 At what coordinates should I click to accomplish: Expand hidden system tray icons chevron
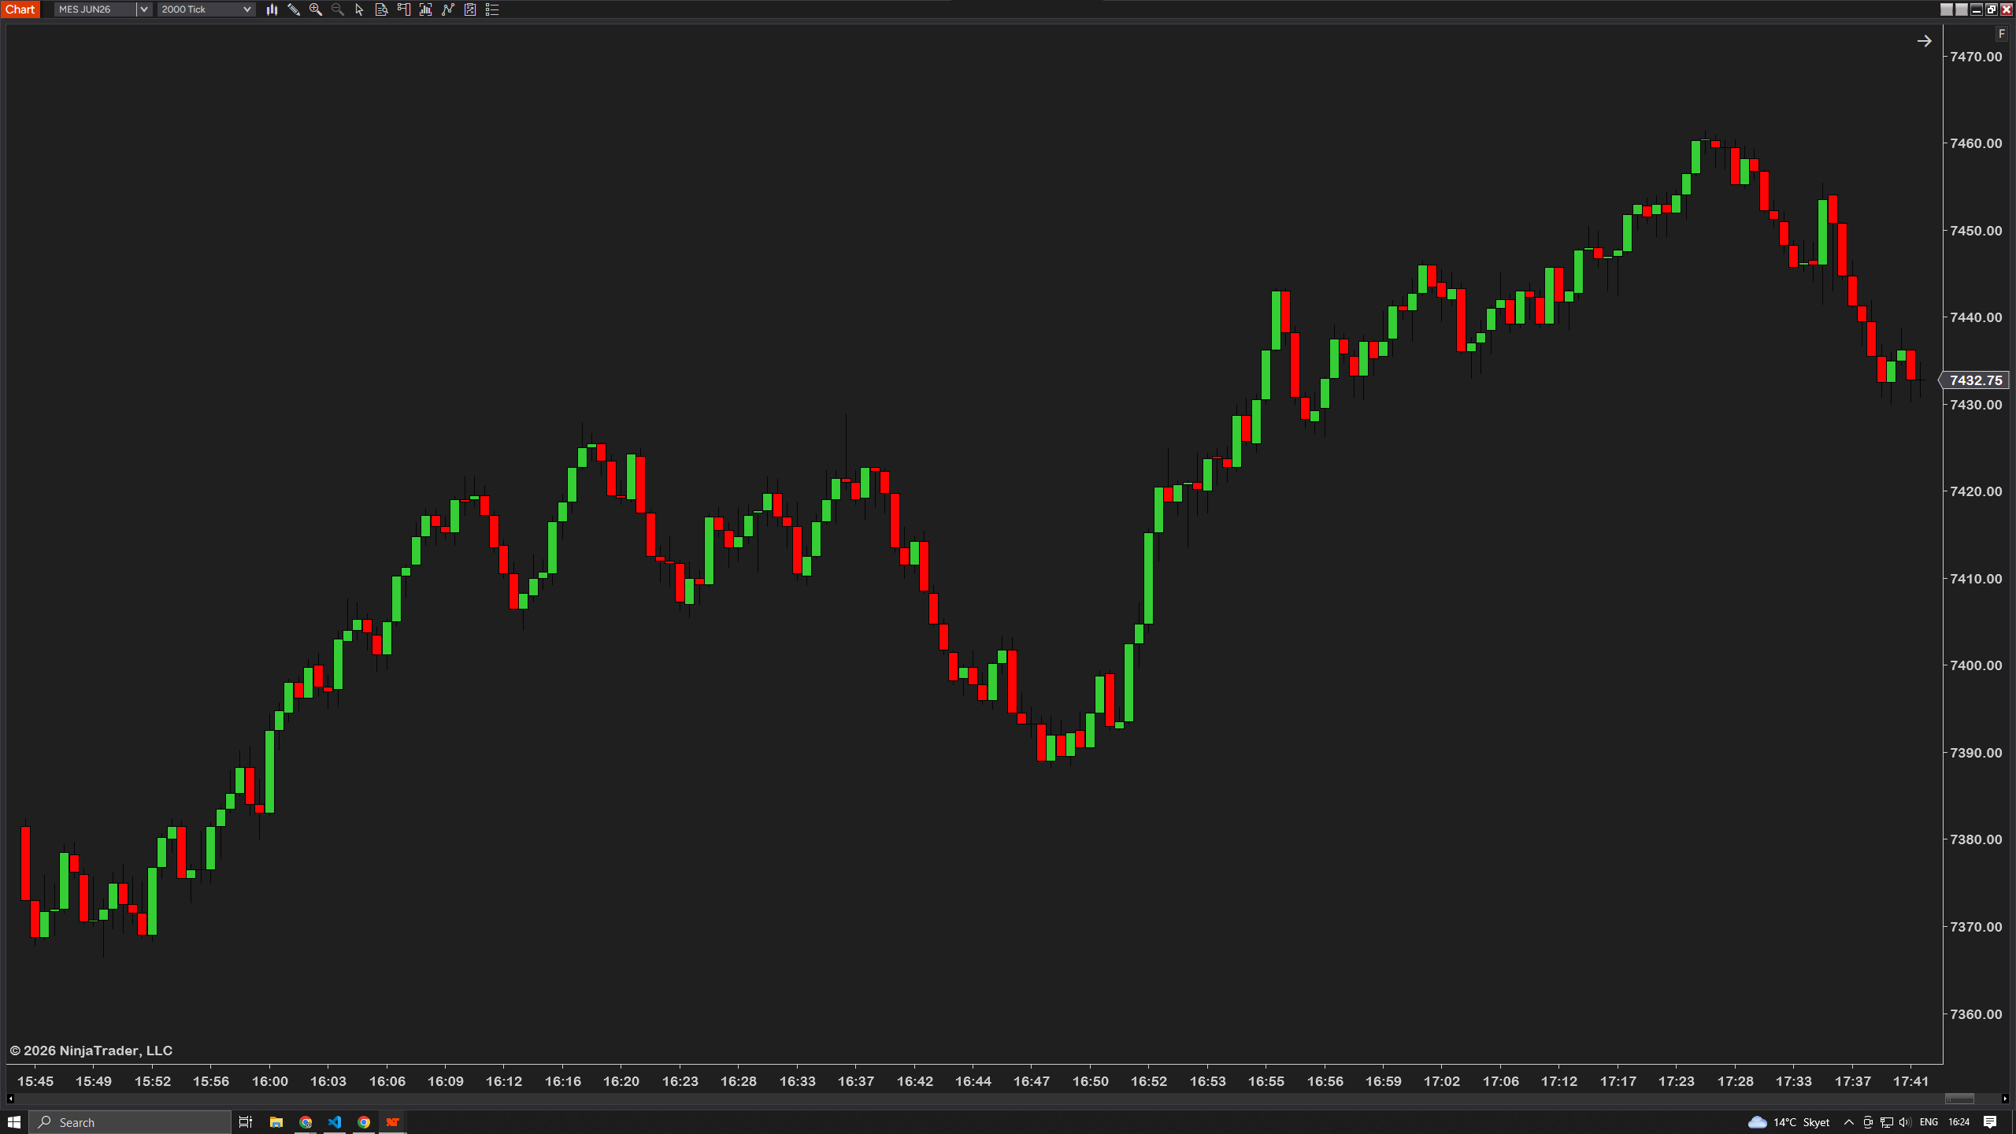1848,1122
